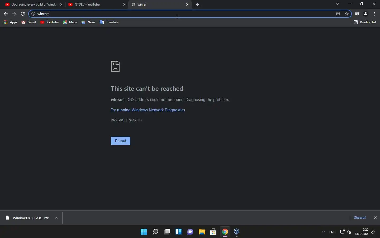Open the tab search dropdown arrow
Viewport: 380px width, 238px height.
(338, 4)
